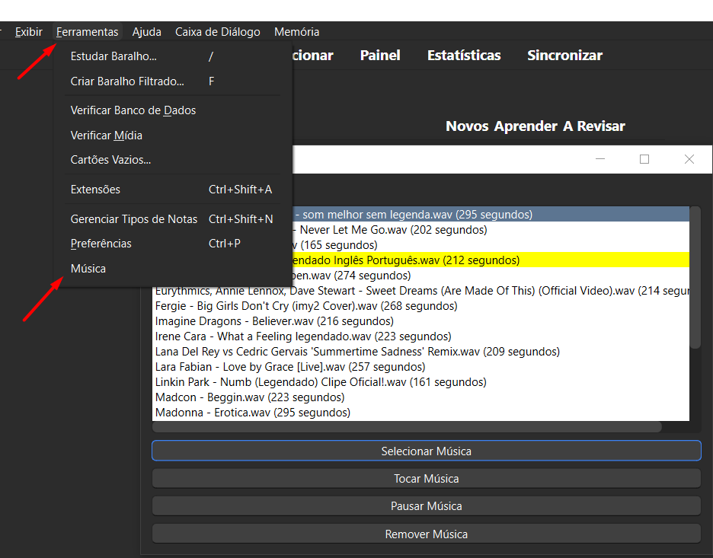This screenshot has height=558, width=713.
Task: Open Preferências menu item
Action: click(101, 244)
